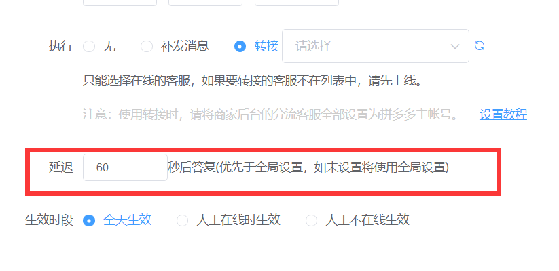Toggle the 转接 radio circle

pyautogui.click(x=240, y=47)
